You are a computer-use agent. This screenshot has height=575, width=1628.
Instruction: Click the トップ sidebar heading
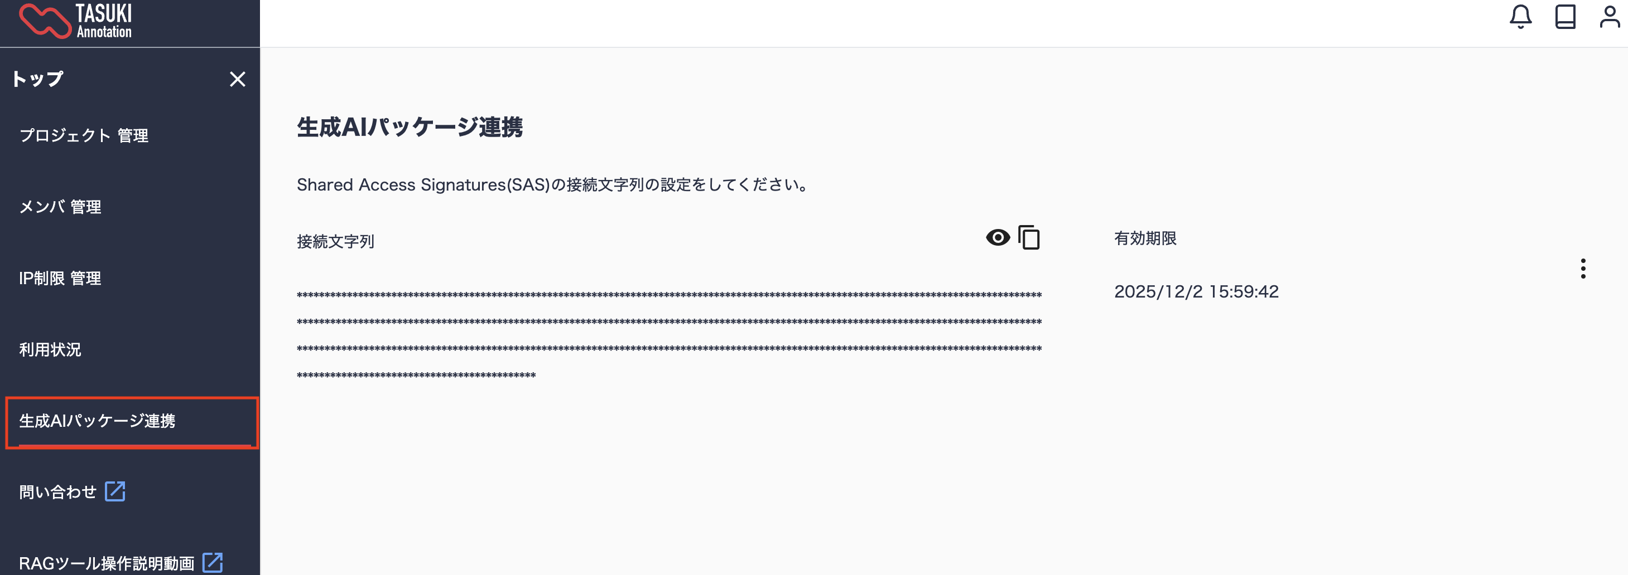[x=38, y=79]
